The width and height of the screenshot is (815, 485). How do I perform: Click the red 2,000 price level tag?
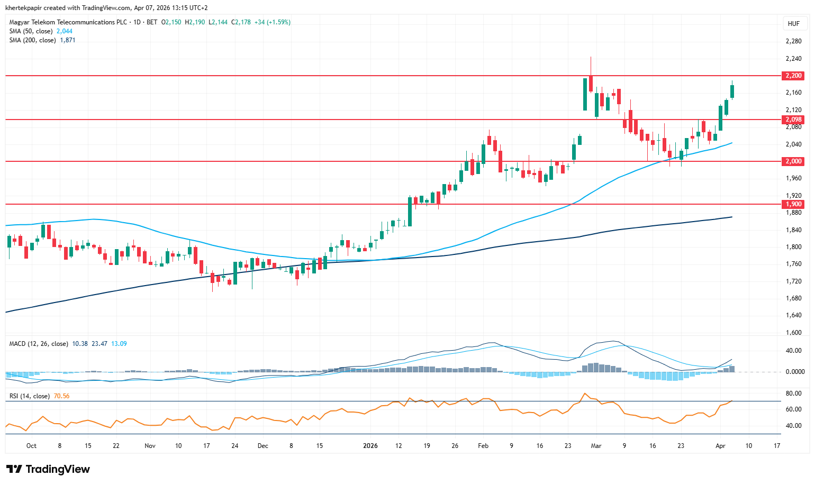[793, 161]
